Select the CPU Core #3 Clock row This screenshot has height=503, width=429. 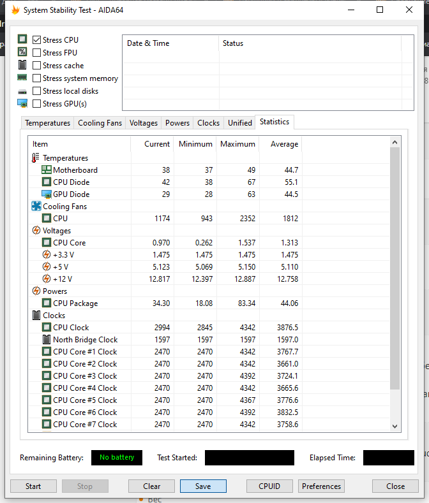[209, 375]
